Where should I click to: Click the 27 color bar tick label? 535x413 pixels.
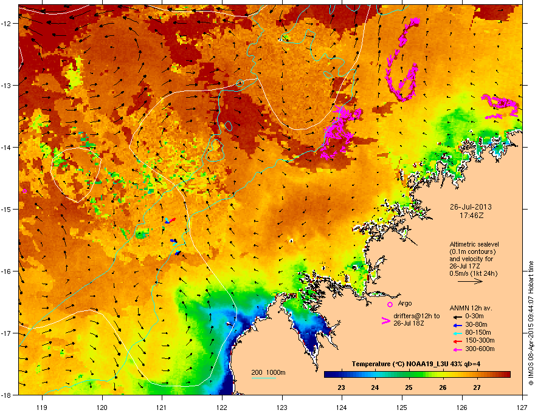point(477,387)
